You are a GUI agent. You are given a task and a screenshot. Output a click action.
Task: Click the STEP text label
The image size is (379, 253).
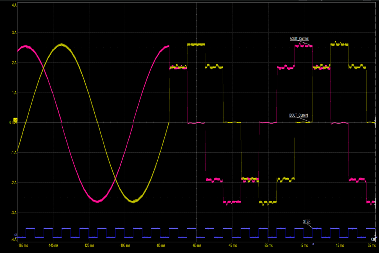click(306, 221)
